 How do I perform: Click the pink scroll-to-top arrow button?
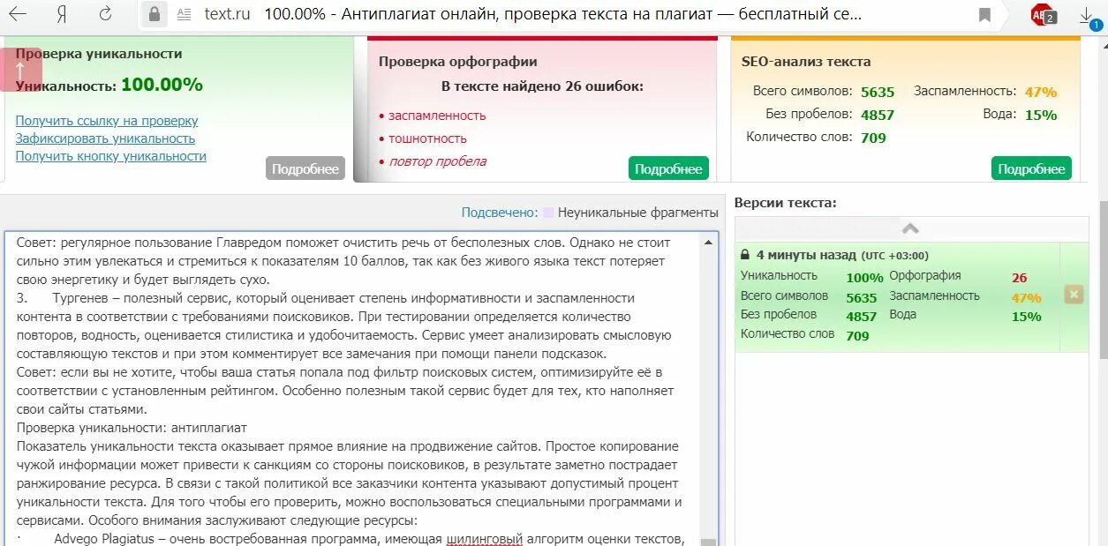(21, 70)
